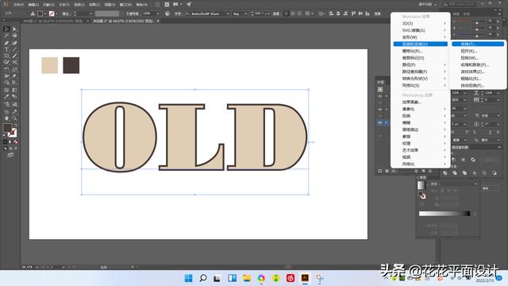
Task: Expand font style dropdown (Reg)
Action: (x=245, y=14)
